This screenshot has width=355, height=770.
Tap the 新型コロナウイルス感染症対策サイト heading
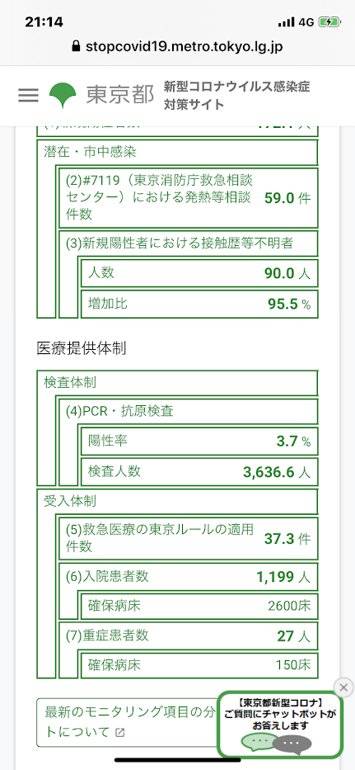click(x=237, y=95)
